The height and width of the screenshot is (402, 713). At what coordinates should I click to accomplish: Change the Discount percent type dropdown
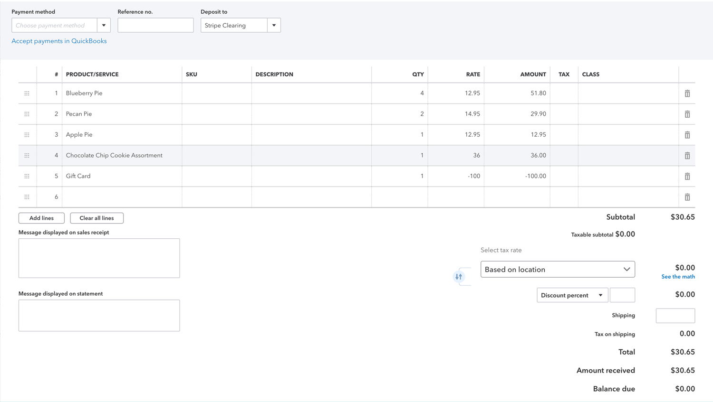click(572, 295)
